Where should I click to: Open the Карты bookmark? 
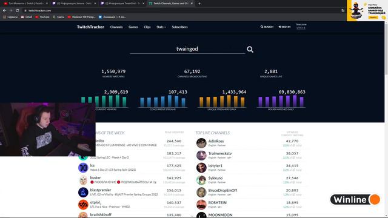(x=58, y=17)
